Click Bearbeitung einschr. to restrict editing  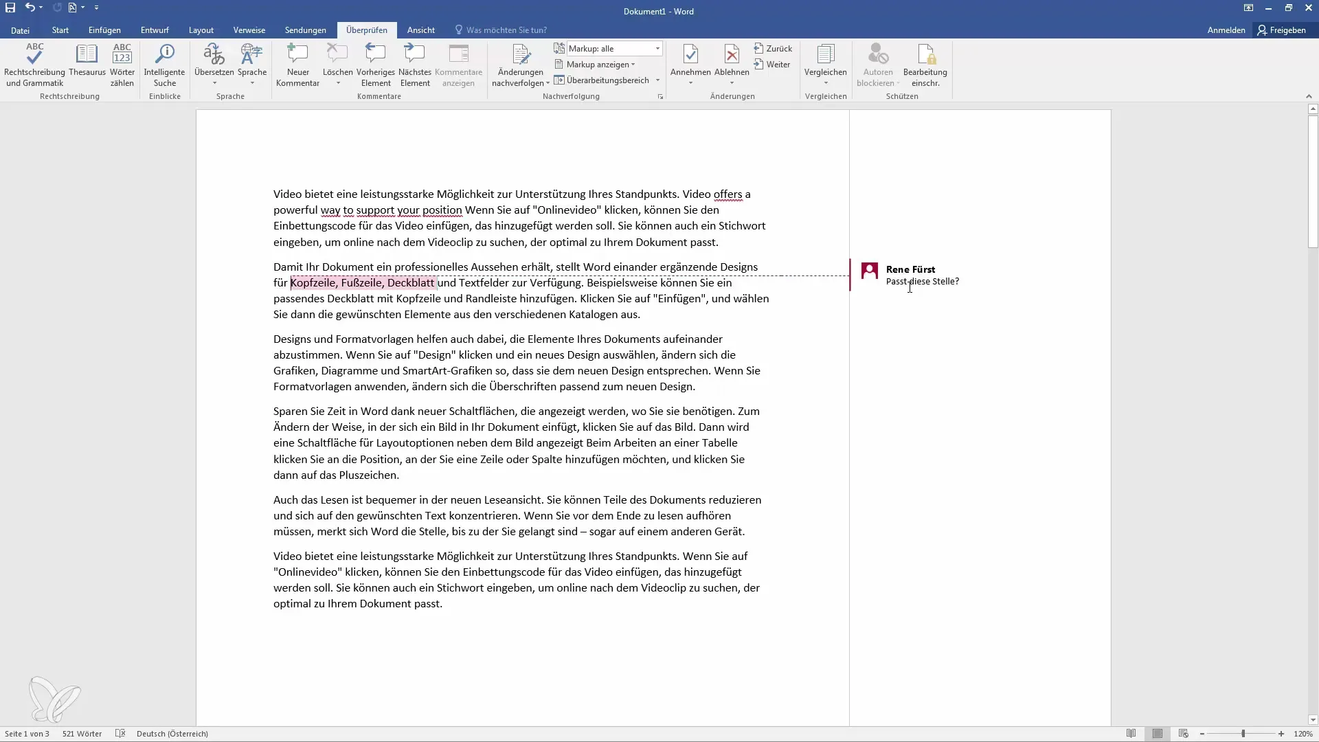tap(925, 65)
